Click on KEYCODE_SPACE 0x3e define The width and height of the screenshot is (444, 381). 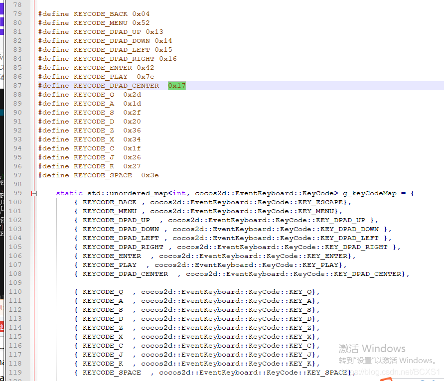coord(98,175)
